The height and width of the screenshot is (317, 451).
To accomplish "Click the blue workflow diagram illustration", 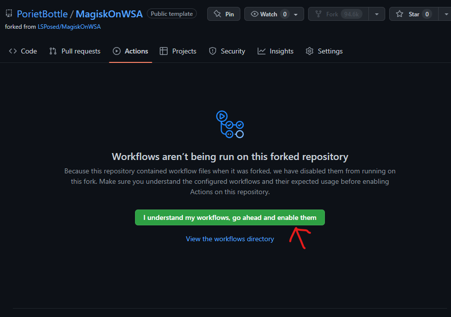I will coord(230,124).
